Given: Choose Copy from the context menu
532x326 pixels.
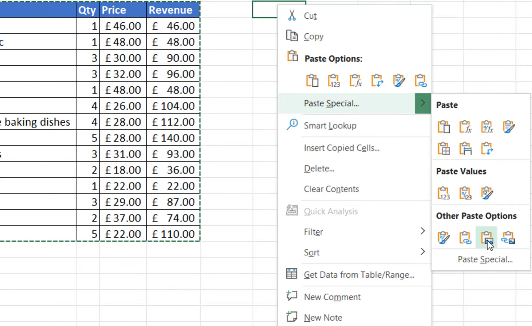Looking at the screenshot, I should click(x=354, y=36).
